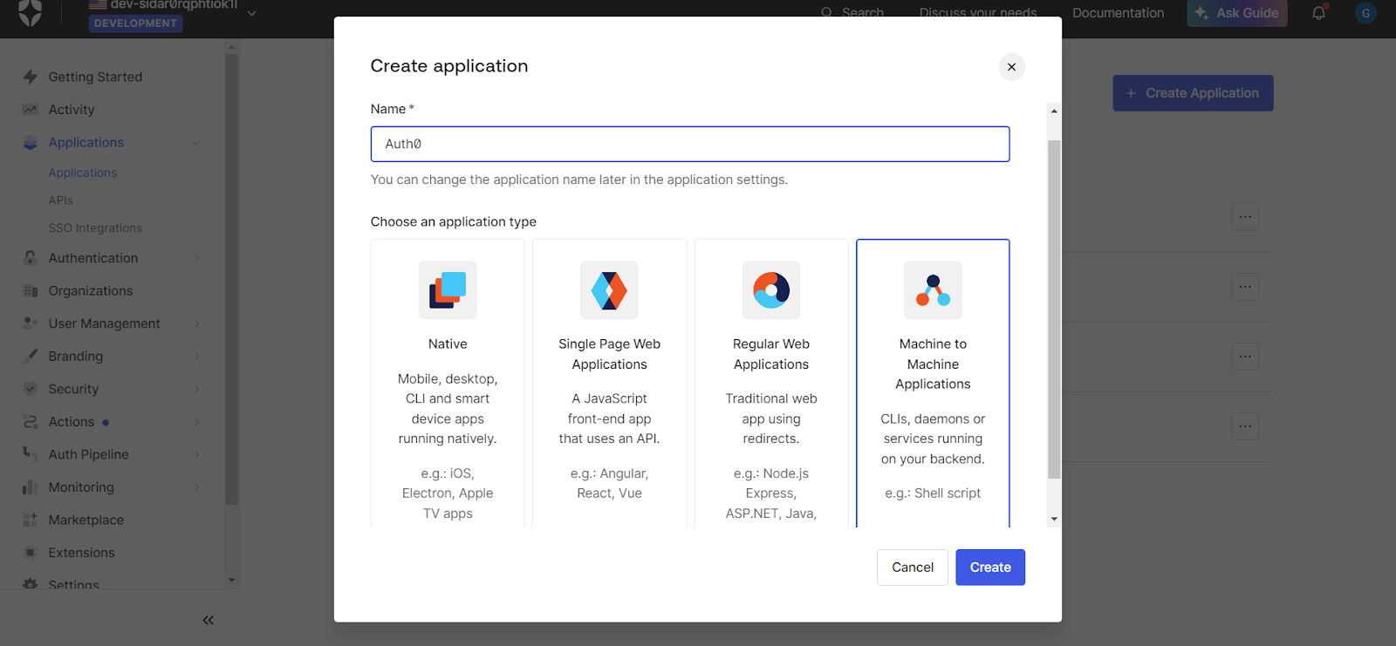Expand the Branding section chevron
Screen dimensions: 1396x646
196,357
